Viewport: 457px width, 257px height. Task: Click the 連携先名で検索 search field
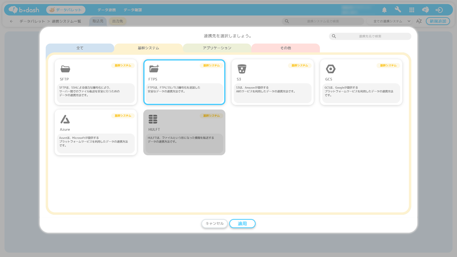coord(370,36)
